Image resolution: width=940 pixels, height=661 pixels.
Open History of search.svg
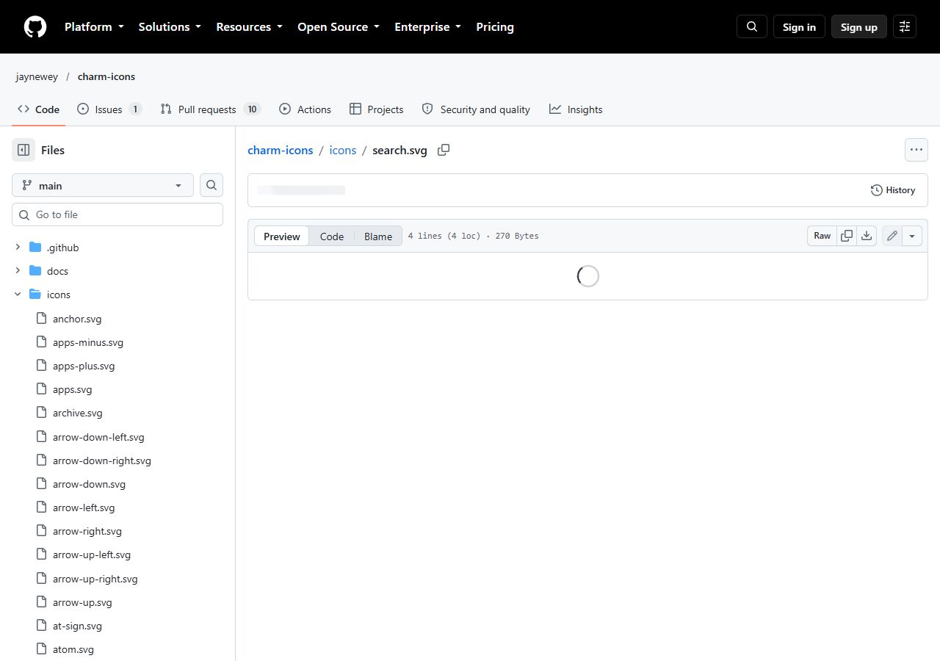[x=893, y=190]
